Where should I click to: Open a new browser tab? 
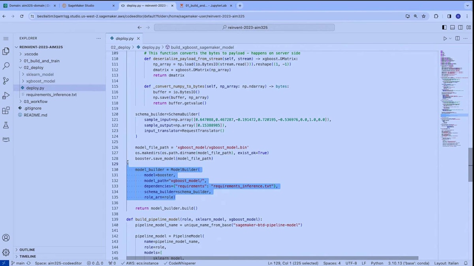[x=240, y=6]
